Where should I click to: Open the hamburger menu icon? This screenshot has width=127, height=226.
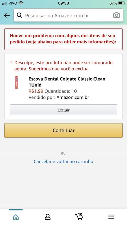point(111,217)
